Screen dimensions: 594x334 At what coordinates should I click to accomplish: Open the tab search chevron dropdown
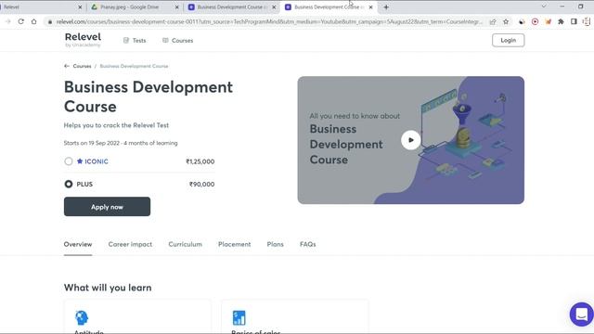pyautogui.click(x=544, y=6)
